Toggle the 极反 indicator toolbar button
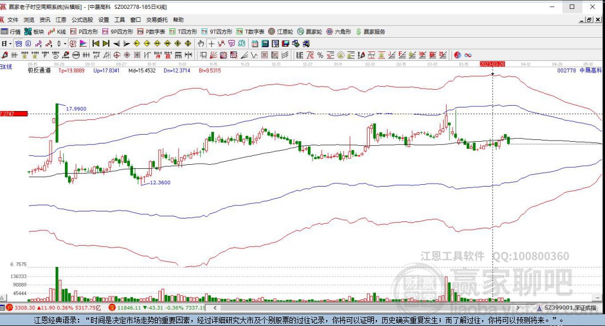 coord(73,44)
